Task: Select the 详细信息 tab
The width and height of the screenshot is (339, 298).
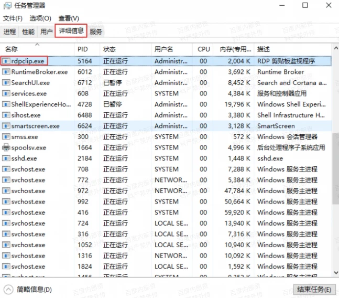Action: 71,31
